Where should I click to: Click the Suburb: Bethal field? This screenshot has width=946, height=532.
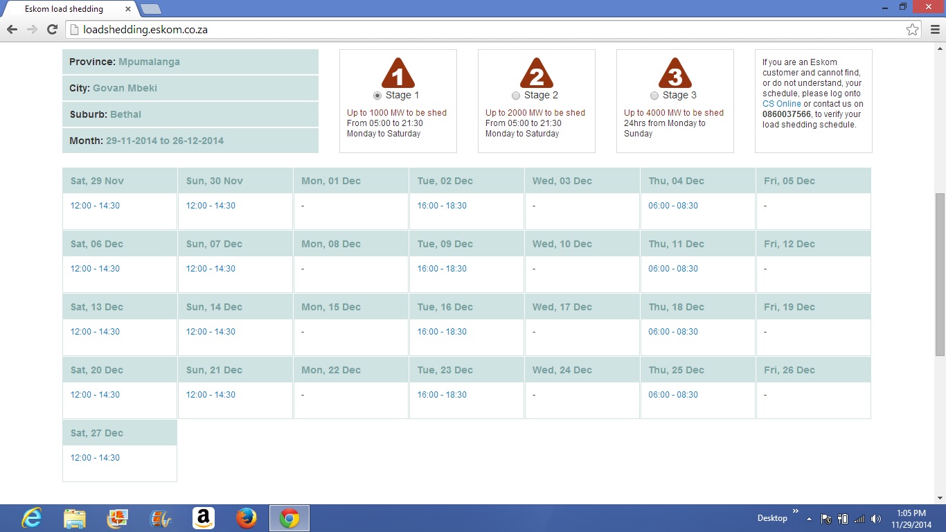point(190,114)
